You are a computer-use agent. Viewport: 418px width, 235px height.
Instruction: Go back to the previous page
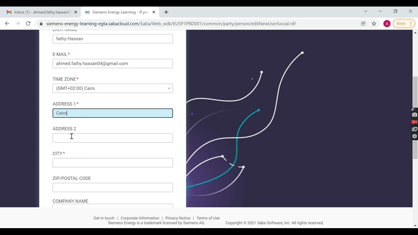pos(7,23)
